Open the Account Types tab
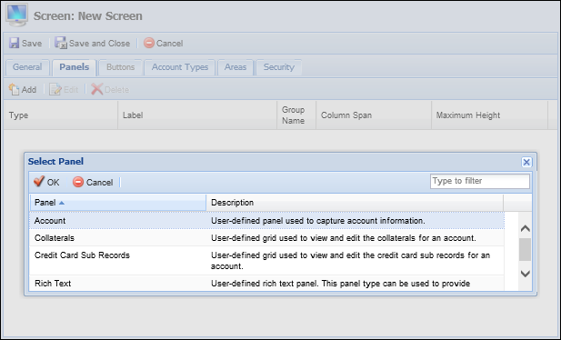Screen dimensions: 561x340 (x=180, y=67)
